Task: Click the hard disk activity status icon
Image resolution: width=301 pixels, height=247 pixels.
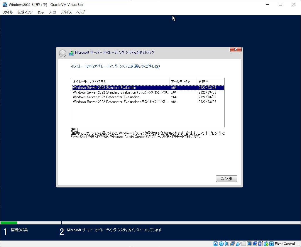Action: (216, 244)
